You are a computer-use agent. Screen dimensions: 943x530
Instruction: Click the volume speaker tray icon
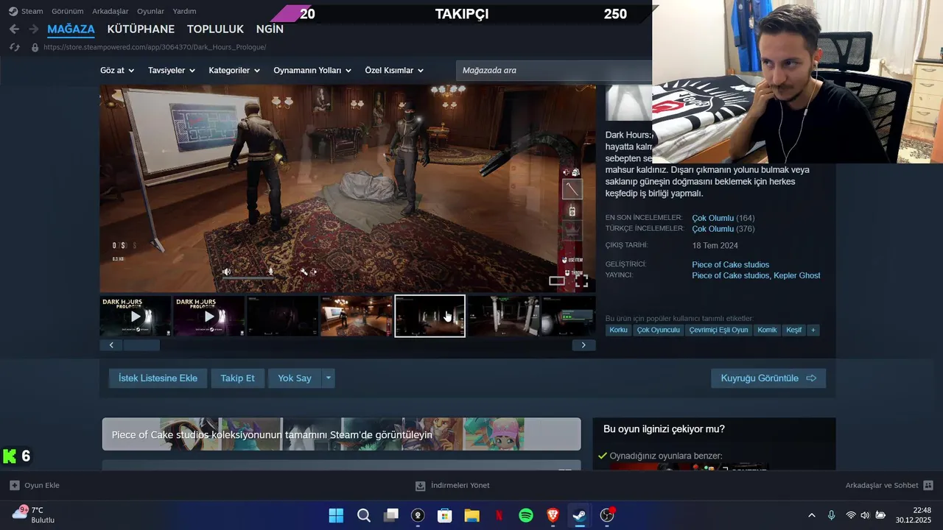point(865,515)
